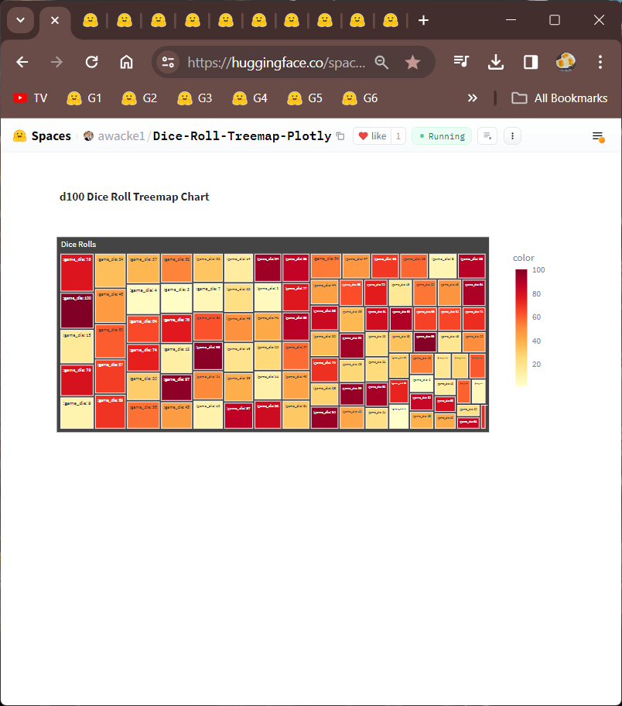Open the zoom magnifier in address bar
Image resolution: width=622 pixels, height=706 pixels.
pyautogui.click(x=381, y=63)
